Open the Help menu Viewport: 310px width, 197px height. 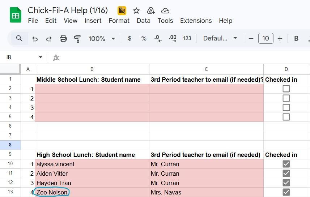tap(226, 21)
